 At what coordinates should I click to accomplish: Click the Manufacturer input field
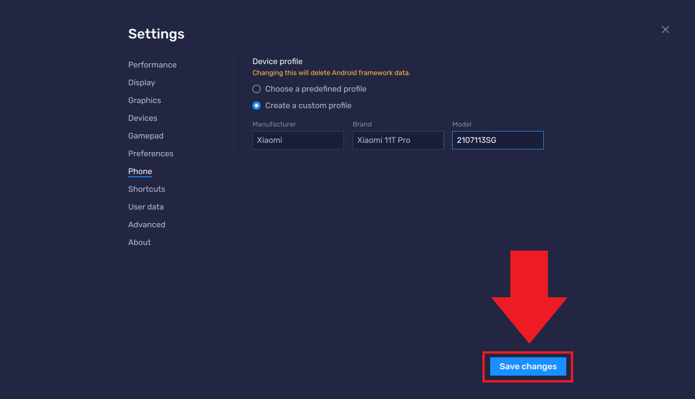[298, 140]
